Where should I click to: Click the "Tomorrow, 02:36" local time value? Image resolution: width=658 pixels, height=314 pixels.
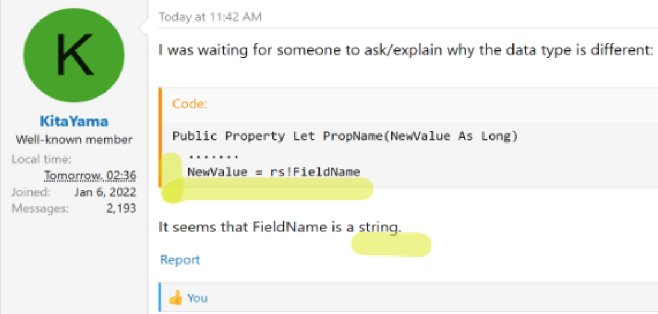90,176
